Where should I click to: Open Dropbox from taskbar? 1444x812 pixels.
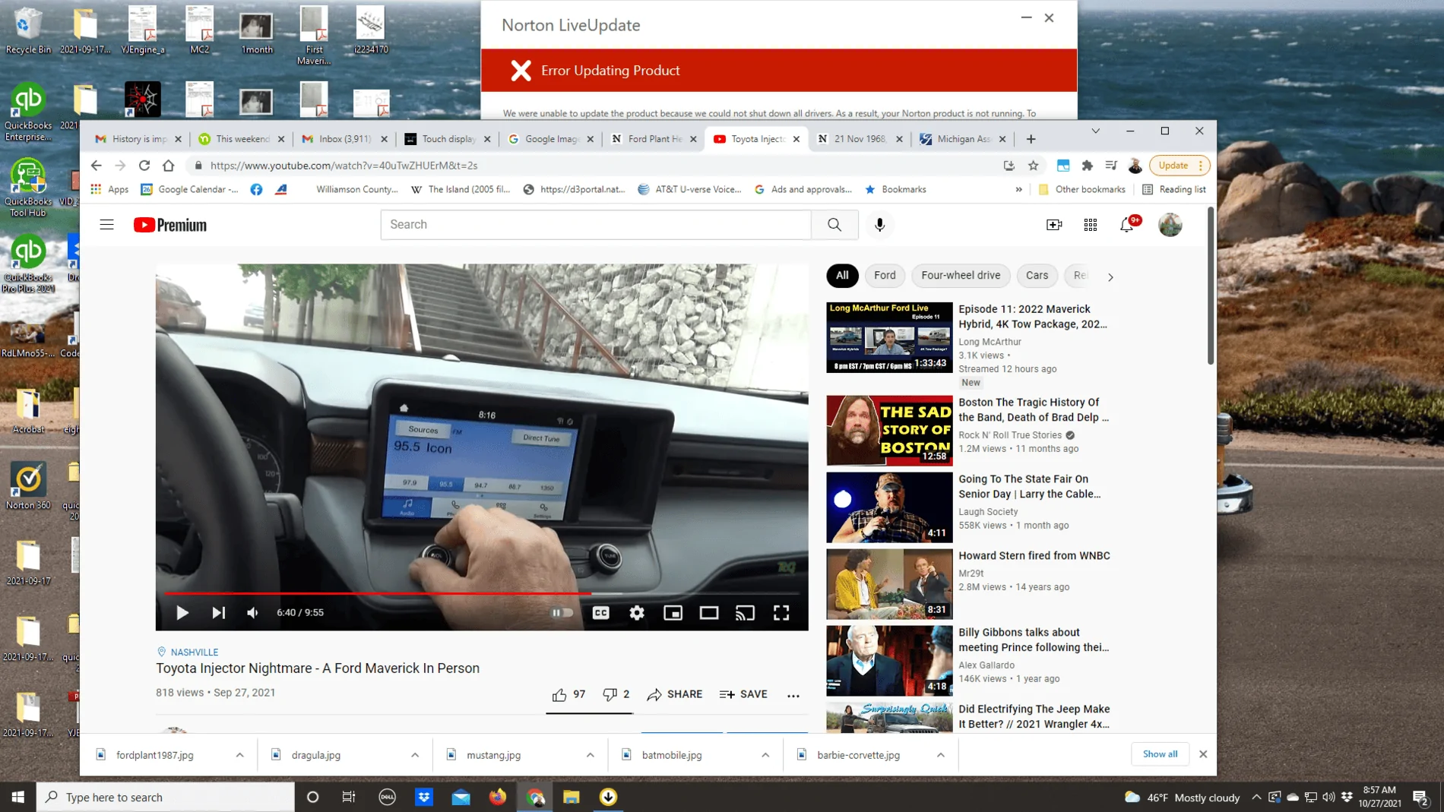click(424, 797)
